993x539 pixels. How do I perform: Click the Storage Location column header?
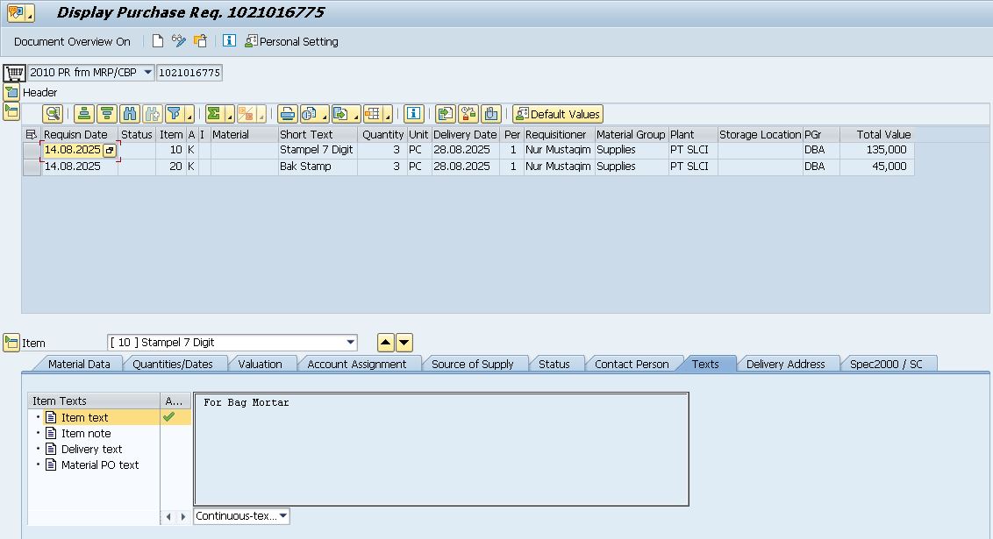[x=760, y=134]
